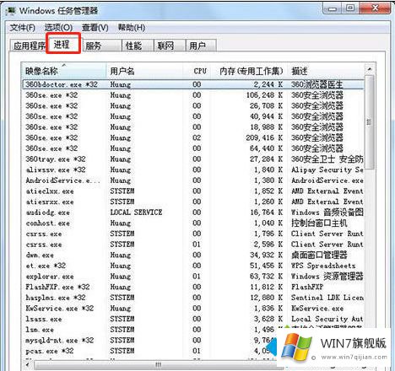Viewport: 395px width, 371px height.
Task: Select 360se.exe process using 26,708 K
Action: tap(193, 105)
